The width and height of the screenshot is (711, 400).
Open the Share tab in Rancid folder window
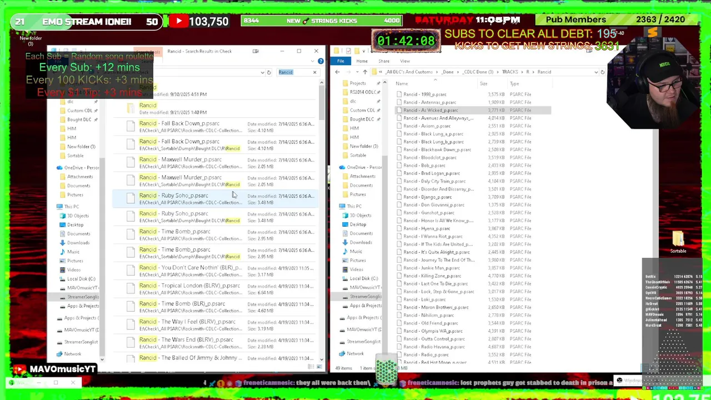pyautogui.click(x=384, y=61)
